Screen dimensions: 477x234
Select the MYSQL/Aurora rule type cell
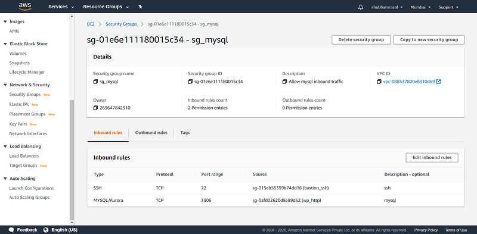(x=109, y=201)
